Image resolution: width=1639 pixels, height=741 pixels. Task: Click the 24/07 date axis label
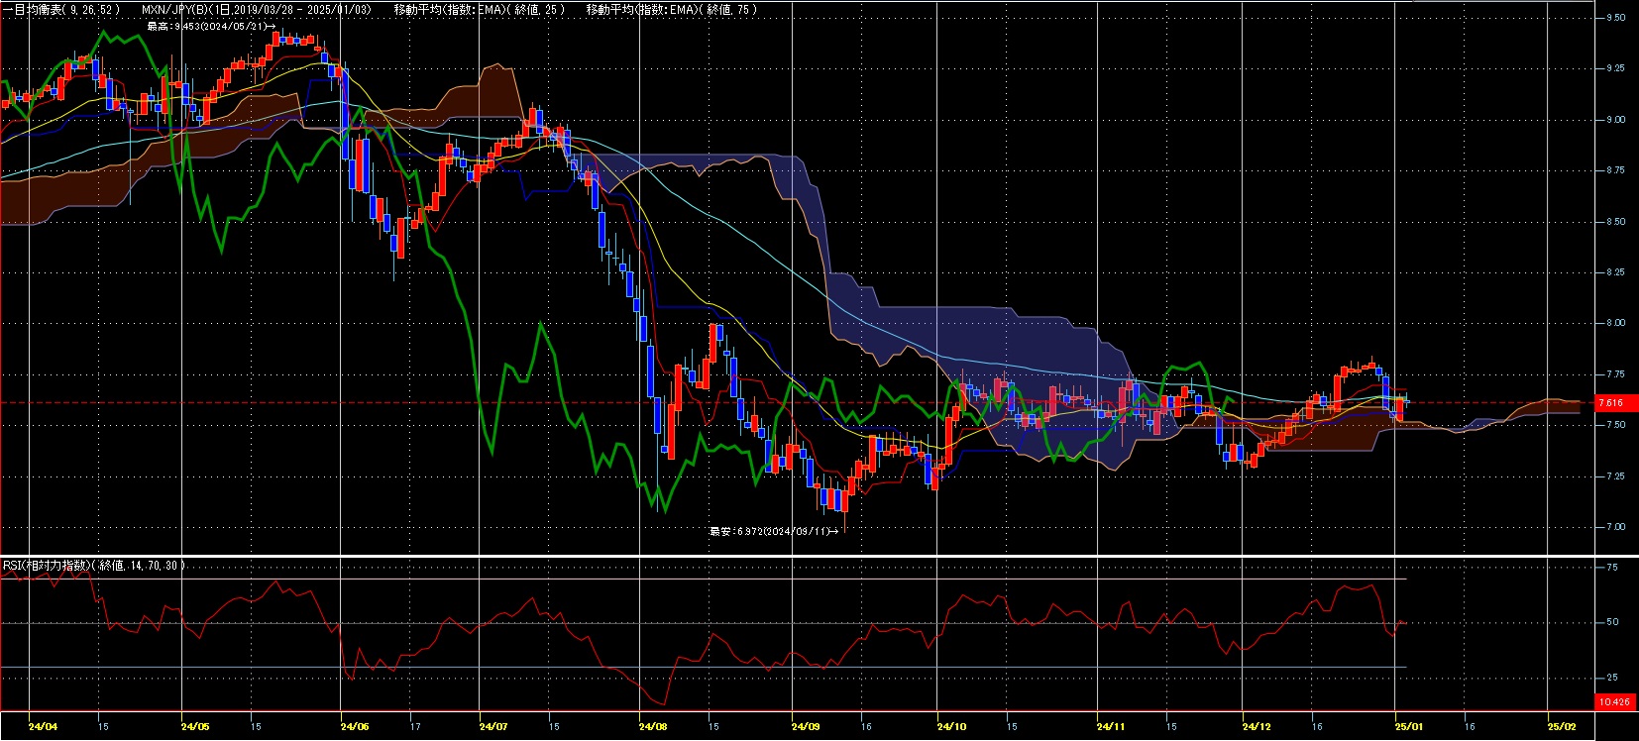click(x=492, y=726)
